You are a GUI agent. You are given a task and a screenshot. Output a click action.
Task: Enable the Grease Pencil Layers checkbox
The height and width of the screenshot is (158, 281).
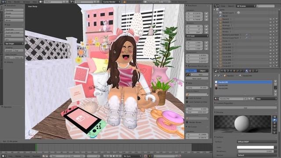(189, 66)
